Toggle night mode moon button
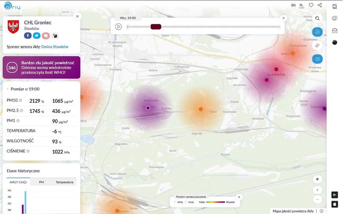347x214 pixels. click(x=317, y=46)
